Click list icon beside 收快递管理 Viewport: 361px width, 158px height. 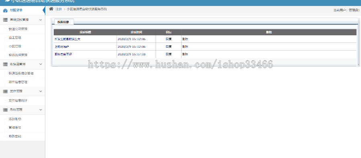[x=5, y=64]
